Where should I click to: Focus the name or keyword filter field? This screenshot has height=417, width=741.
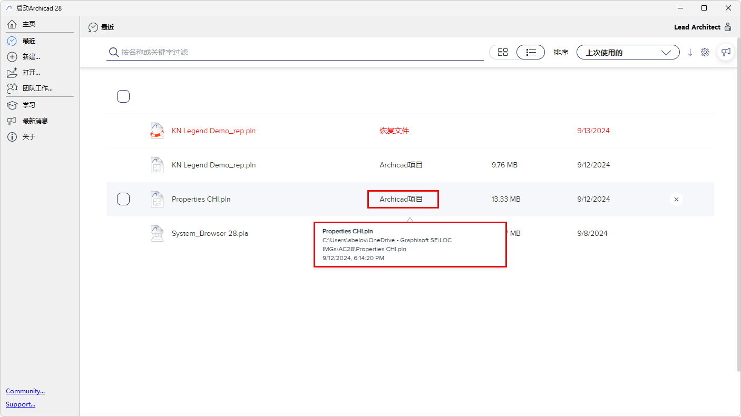pos(295,52)
